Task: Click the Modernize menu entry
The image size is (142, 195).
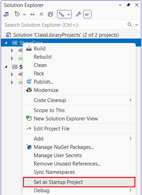Action: click(x=79, y=90)
